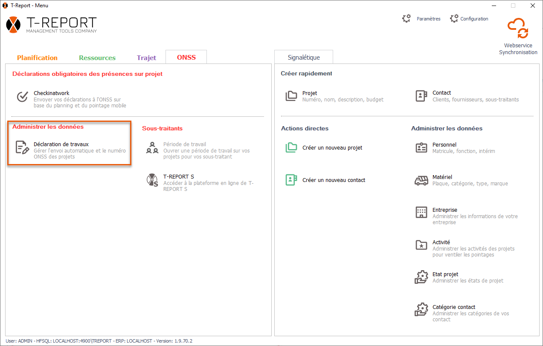Click Créer un nouveau contact
The width and height of the screenshot is (543, 346).
334,180
